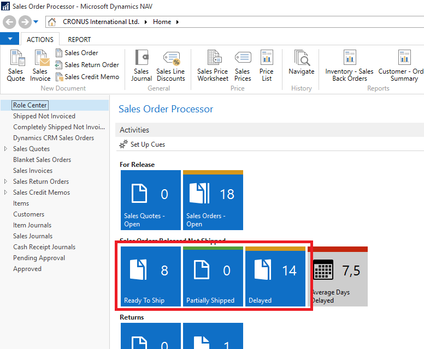Click Set Up Cues gear icon
Viewport: 424px width, 349px height.
click(x=123, y=145)
